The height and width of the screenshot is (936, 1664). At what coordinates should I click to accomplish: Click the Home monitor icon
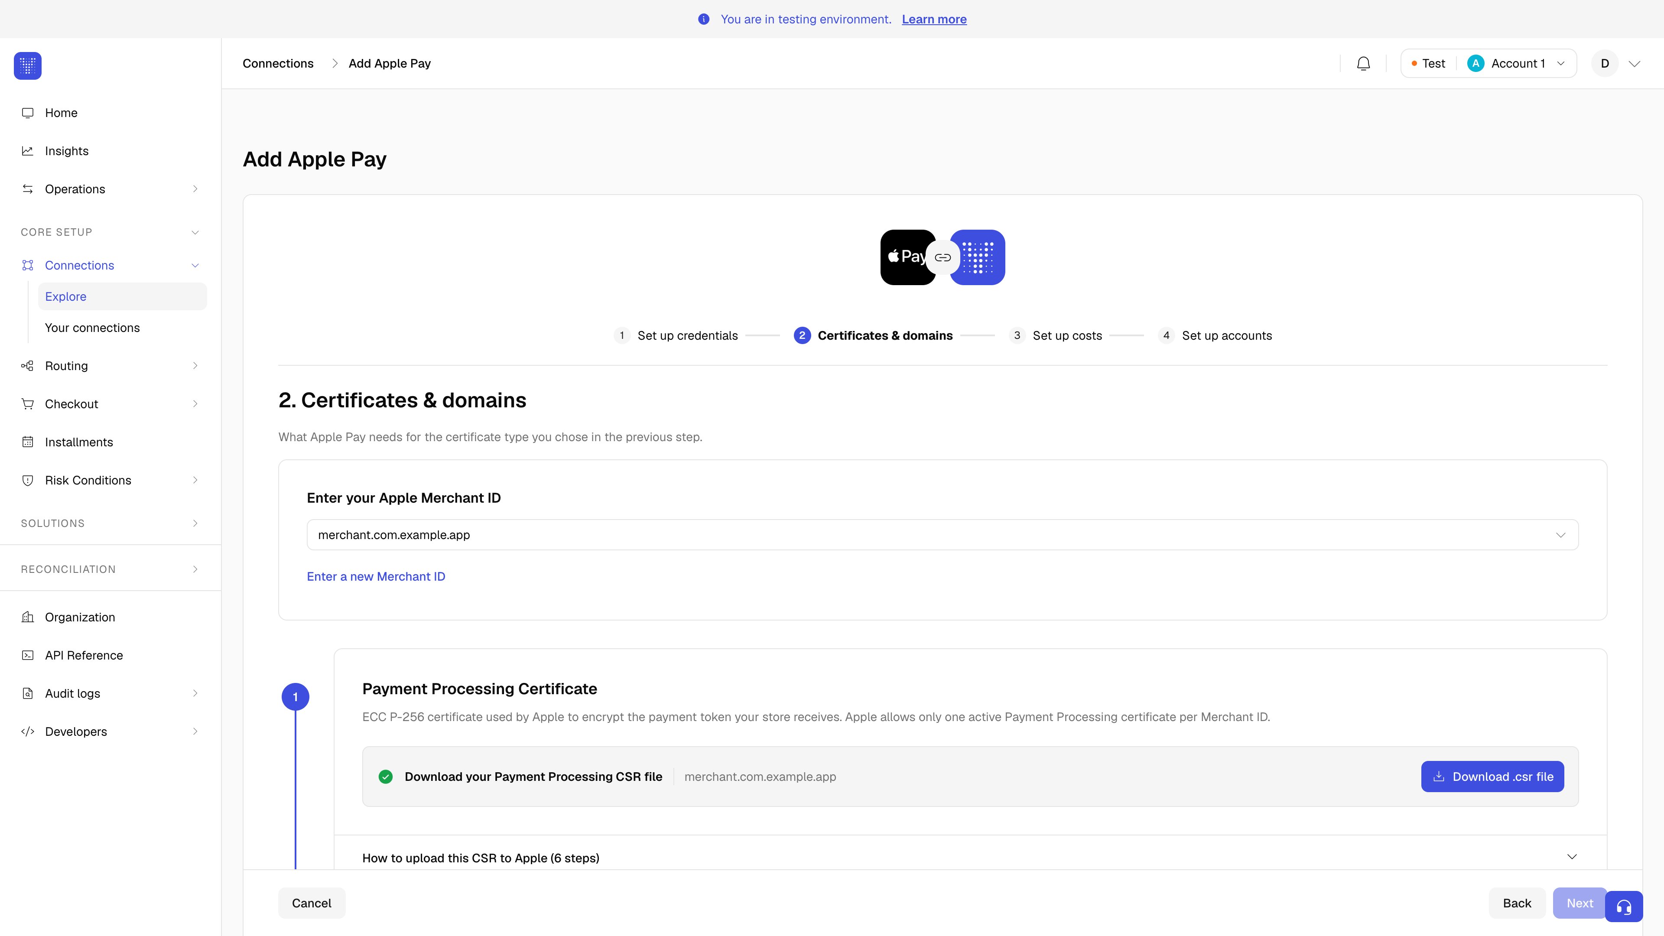(28, 113)
